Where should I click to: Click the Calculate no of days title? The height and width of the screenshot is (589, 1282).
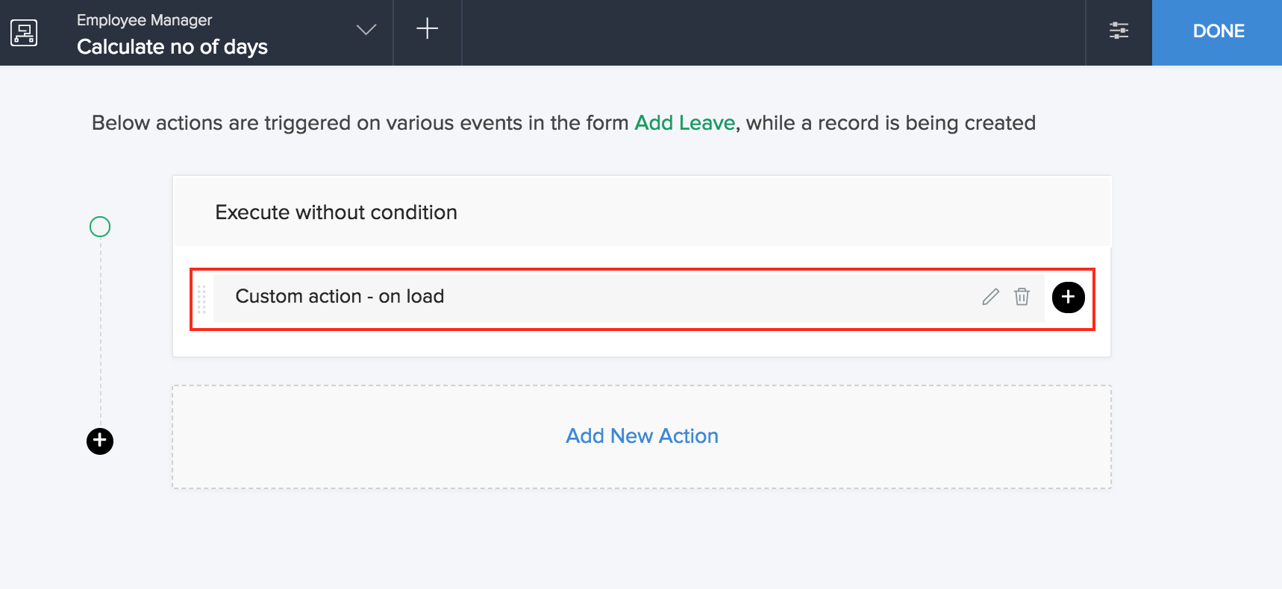tap(172, 47)
